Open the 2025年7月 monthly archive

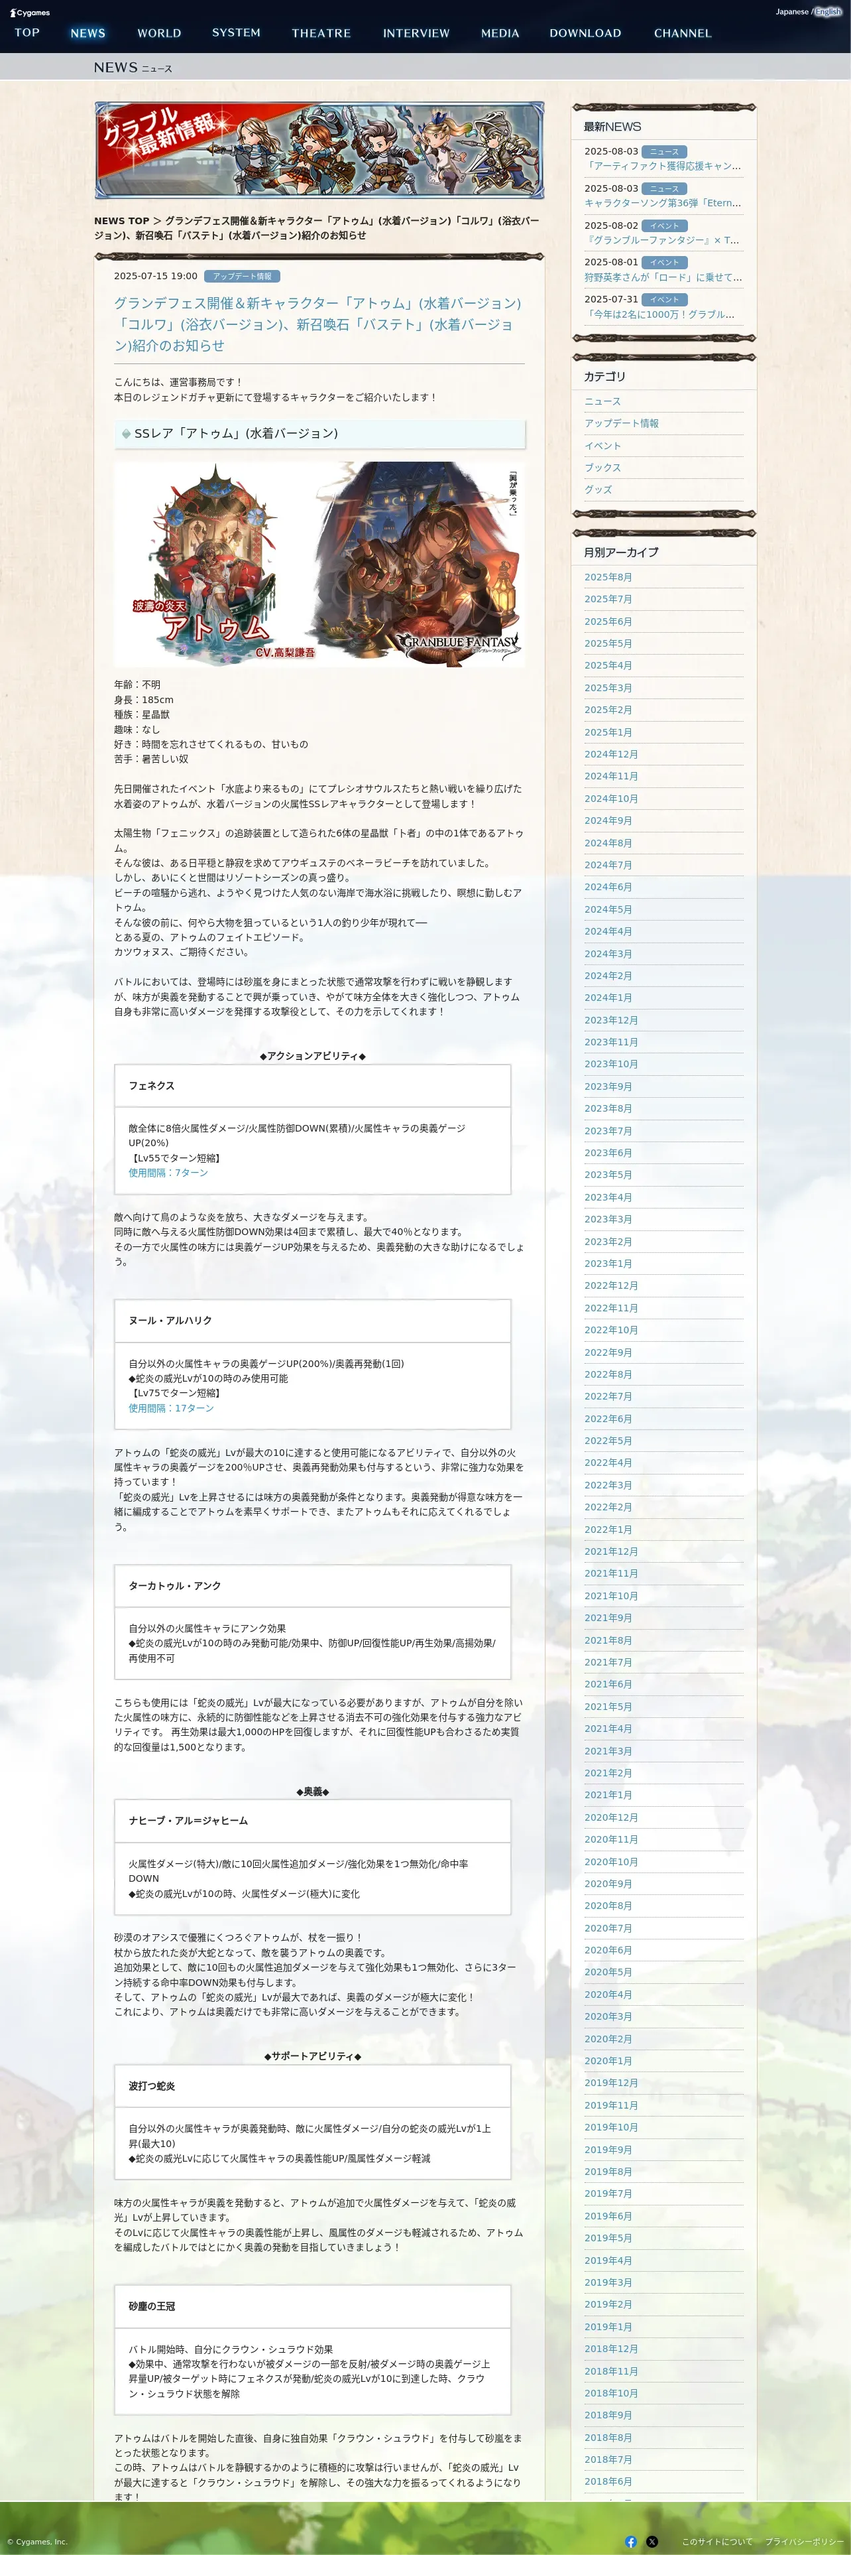(607, 599)
